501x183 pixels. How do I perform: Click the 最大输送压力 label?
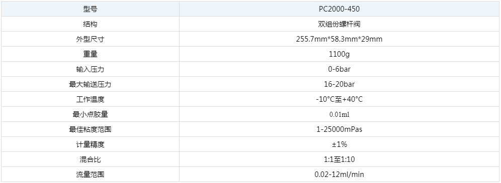pos(90,84)
